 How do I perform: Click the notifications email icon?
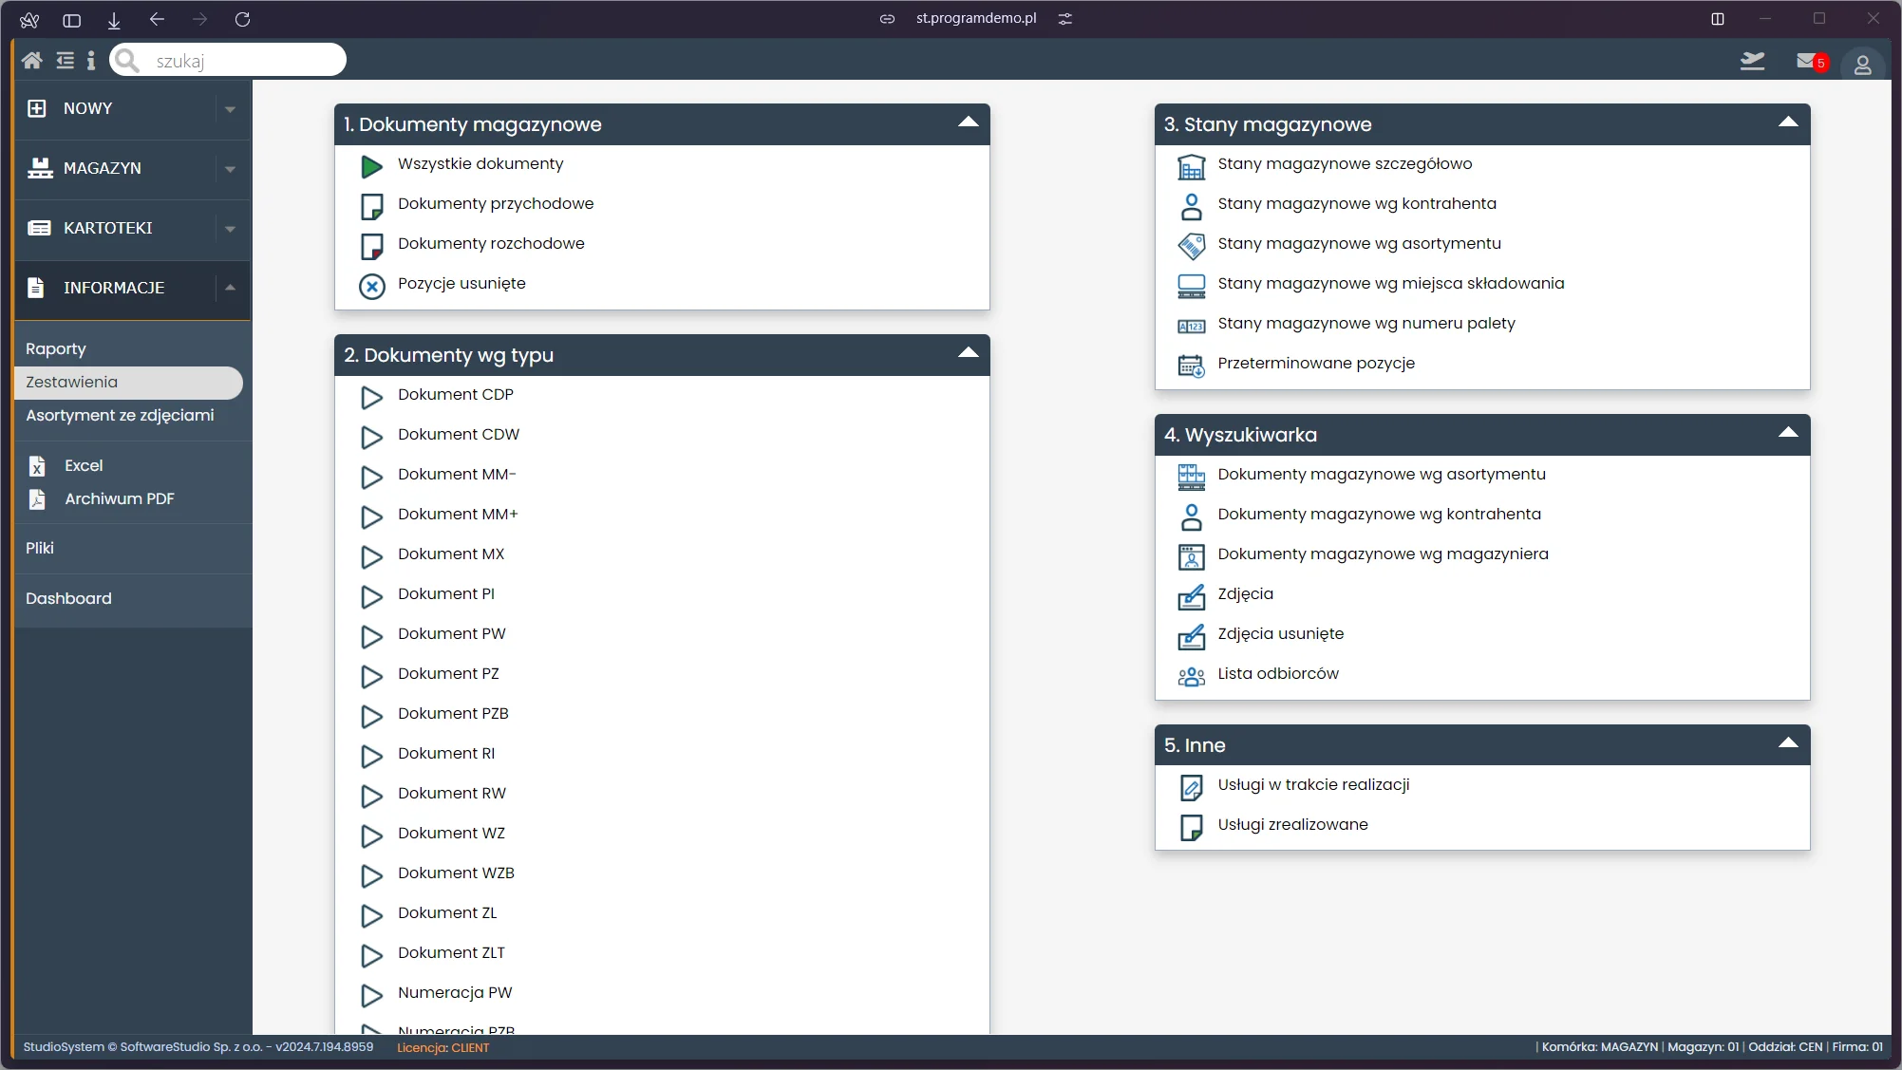[1809, 62]
